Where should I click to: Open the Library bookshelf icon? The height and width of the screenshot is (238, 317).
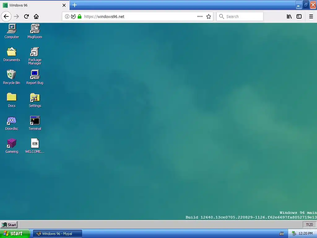click(x=289, y=16)
